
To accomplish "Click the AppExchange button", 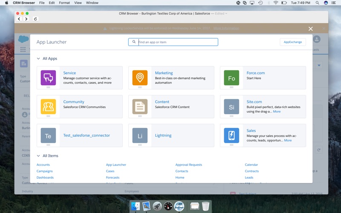I will tap(293, 42).
